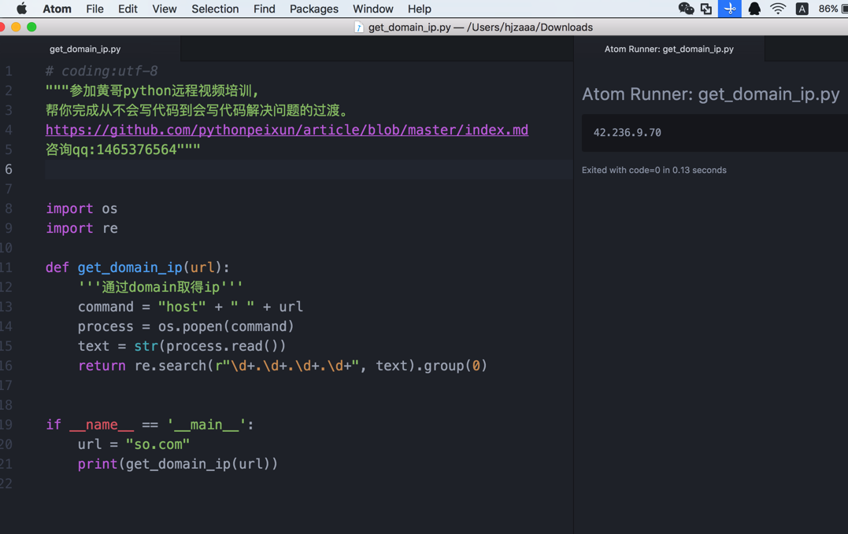Open the Selection menu
This screenshot has width=848, height=534.
click(x=215, y=9)
